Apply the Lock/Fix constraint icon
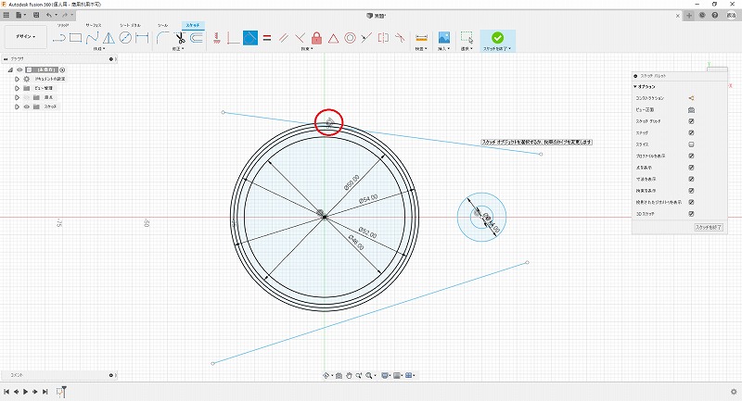Screen dimensions: 742x401 coord(316,38)
